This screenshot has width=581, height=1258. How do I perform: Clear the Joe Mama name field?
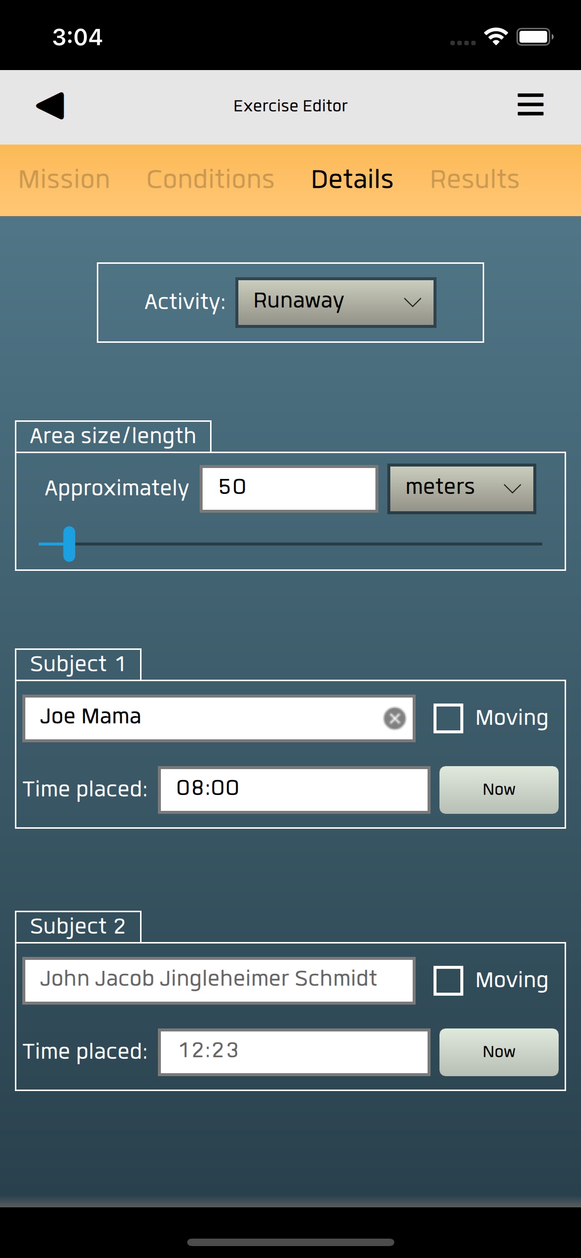(x=395, y=718)
